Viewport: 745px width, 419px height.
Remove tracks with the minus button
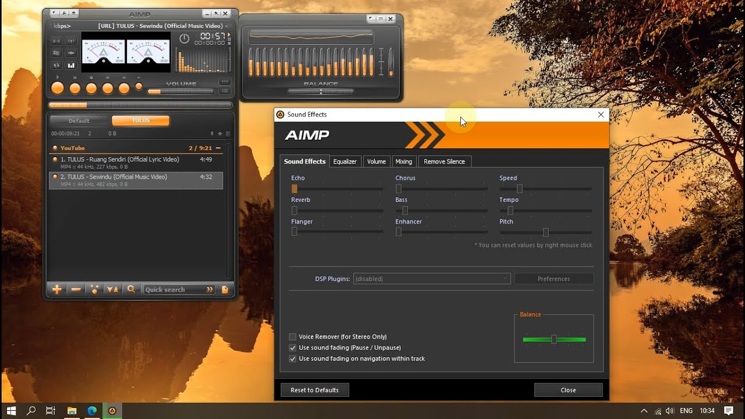point(76,289)
